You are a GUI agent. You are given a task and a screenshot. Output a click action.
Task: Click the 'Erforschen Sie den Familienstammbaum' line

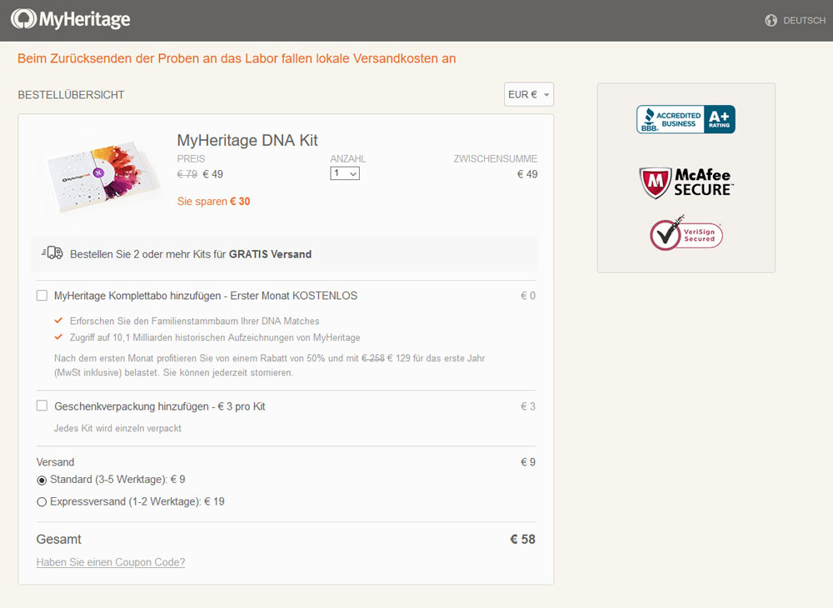(x=194, y=321)
